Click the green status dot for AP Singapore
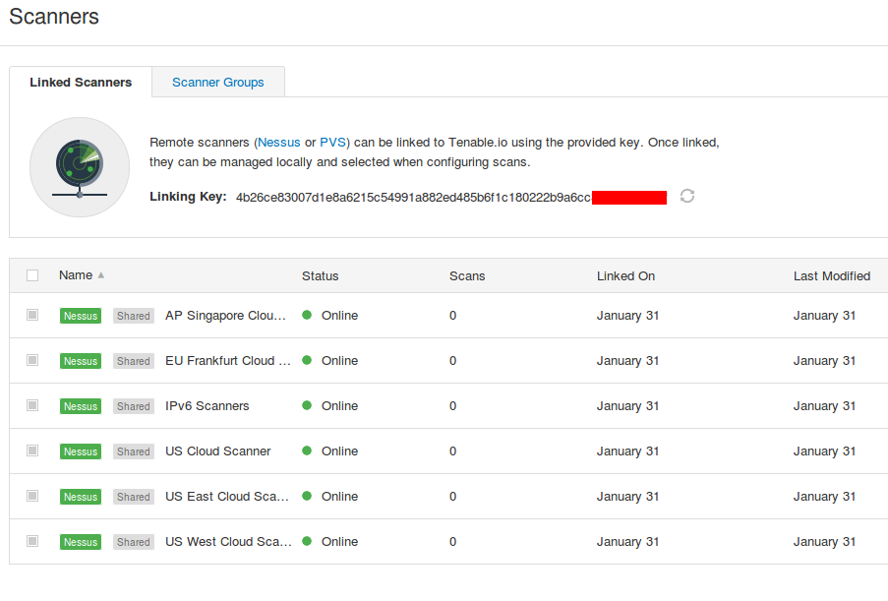888x601 pixels. (x=307, y=315)
